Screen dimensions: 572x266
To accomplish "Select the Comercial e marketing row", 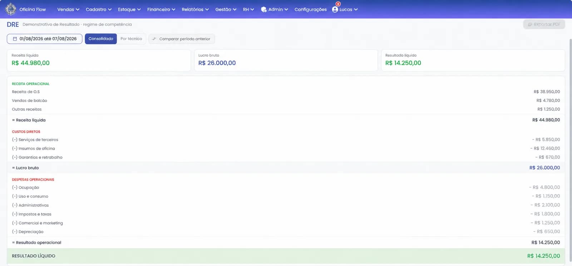I will 286,223.
